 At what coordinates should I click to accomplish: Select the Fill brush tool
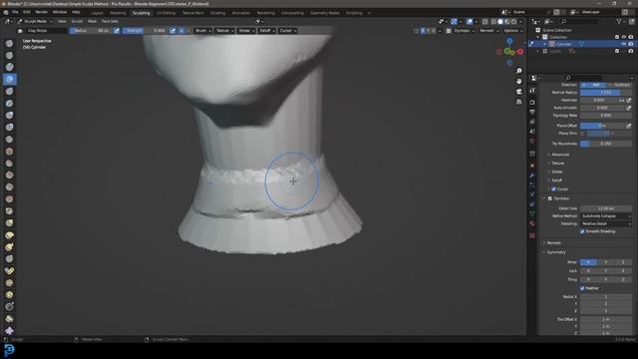coord(9,176)
